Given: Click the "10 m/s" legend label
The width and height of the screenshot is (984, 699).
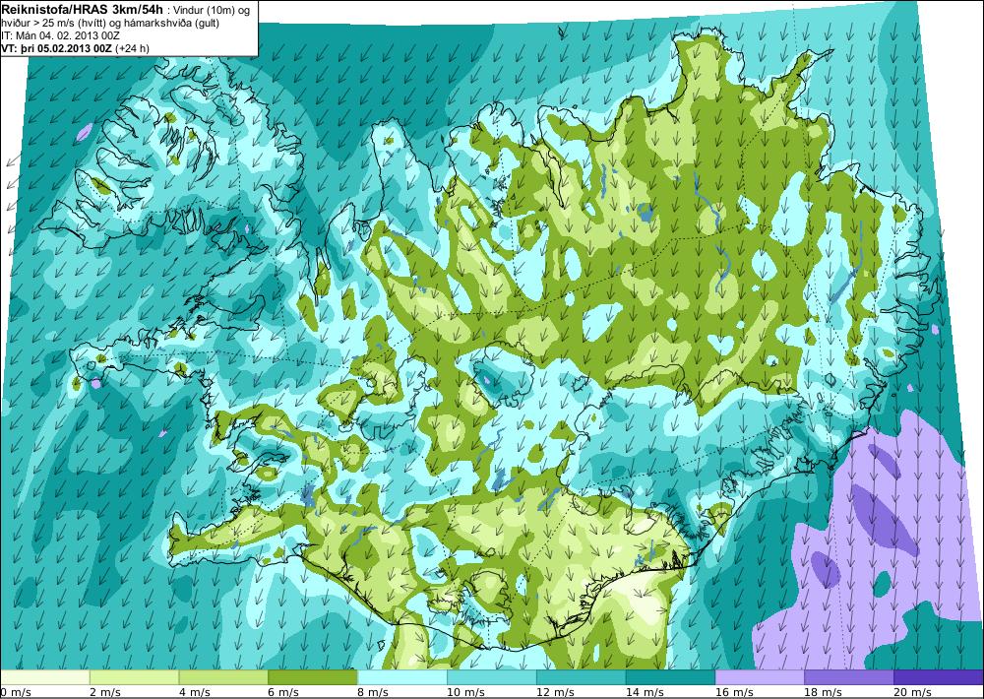Looking at the screenshot, I should [x=465, y=692].
